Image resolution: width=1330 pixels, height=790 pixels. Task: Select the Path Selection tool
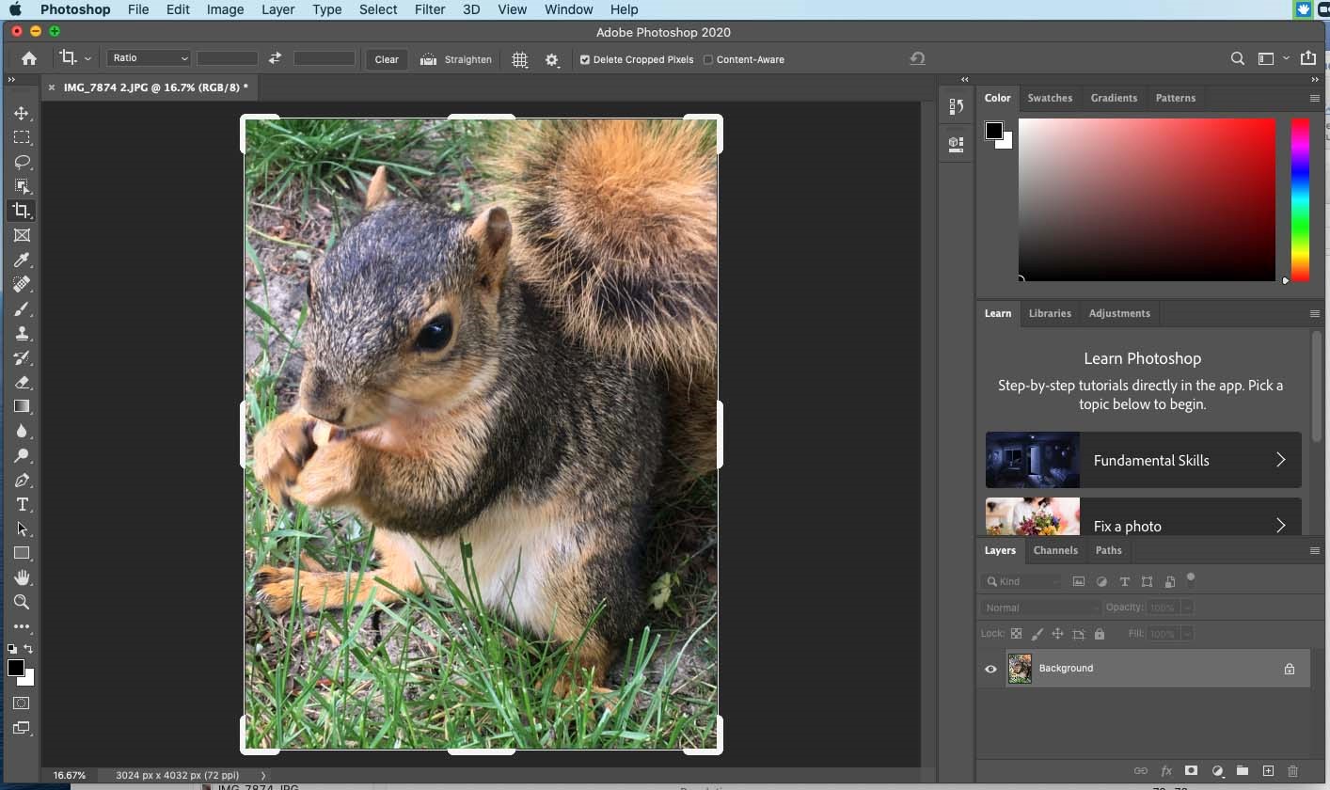coord(22,529)
